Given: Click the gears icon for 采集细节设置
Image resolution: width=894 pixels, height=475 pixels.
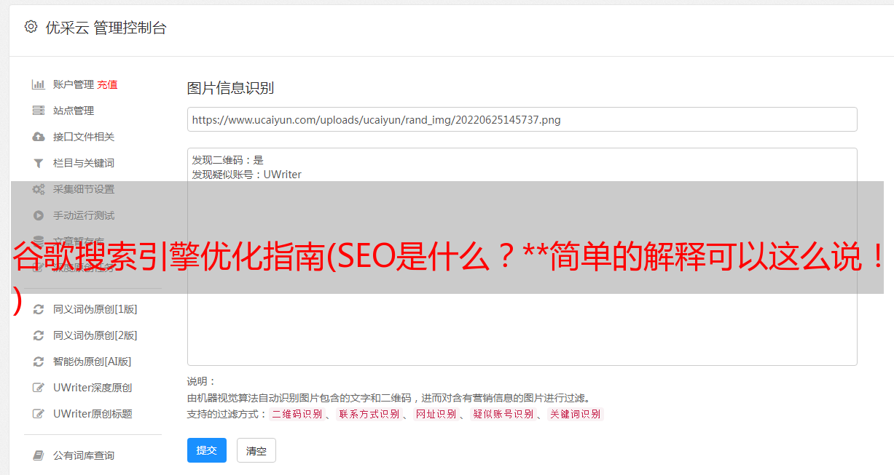Looking at the screenshot, I should tap(39, 189).
